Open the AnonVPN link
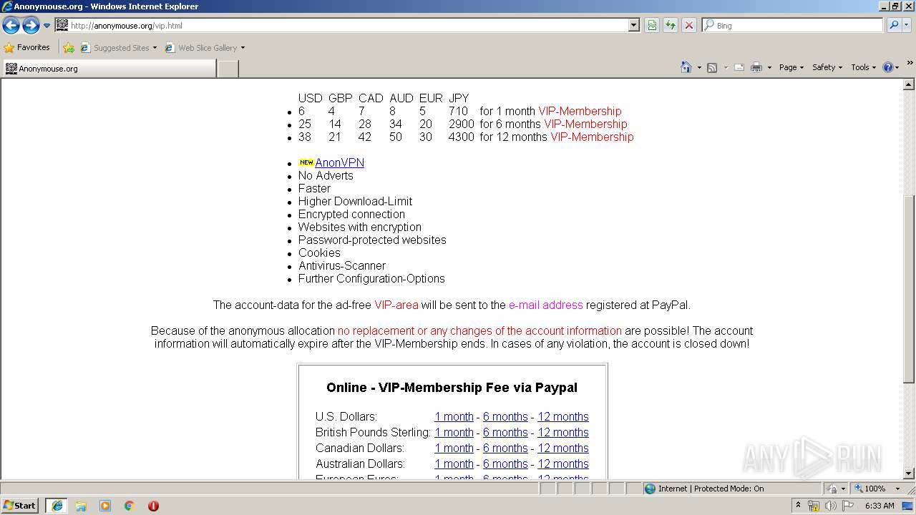Image resolution: width=916 pixels, height=515 pixels. point(339,162)
